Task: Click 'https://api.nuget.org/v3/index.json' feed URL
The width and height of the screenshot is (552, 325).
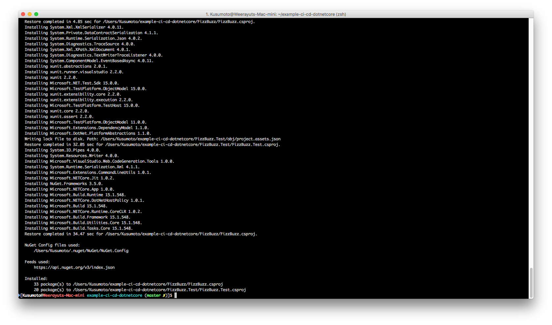Action: click(x=74, y=267)
